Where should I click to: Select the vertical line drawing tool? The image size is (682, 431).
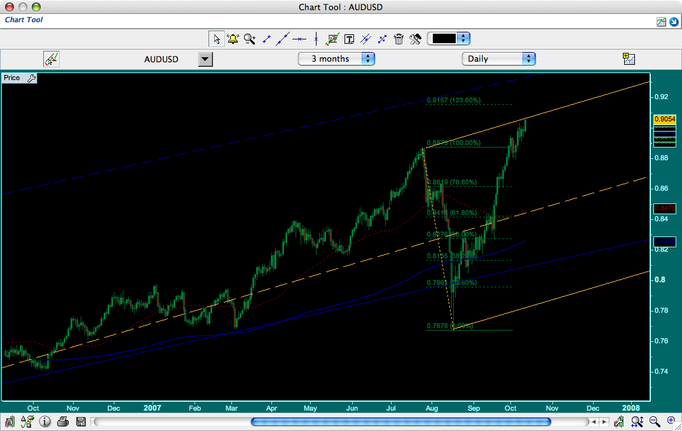coord(315,39)
